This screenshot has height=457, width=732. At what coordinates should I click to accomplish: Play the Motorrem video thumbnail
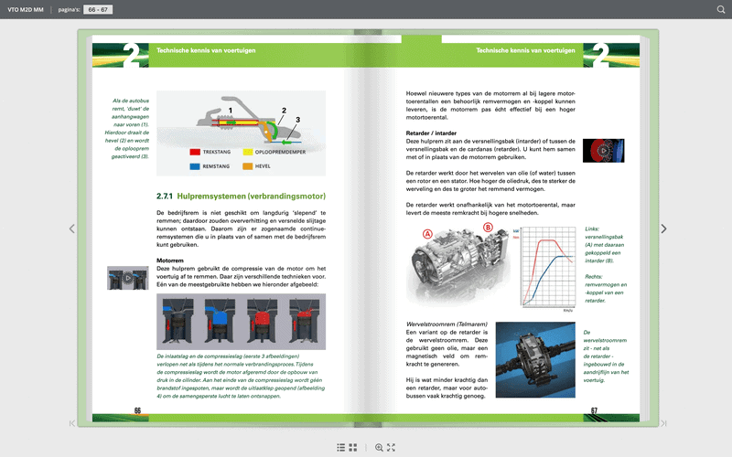point(128,278)
